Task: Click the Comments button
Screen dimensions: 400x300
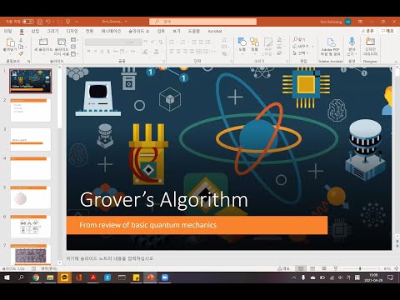Action: [x=387, y=31]
